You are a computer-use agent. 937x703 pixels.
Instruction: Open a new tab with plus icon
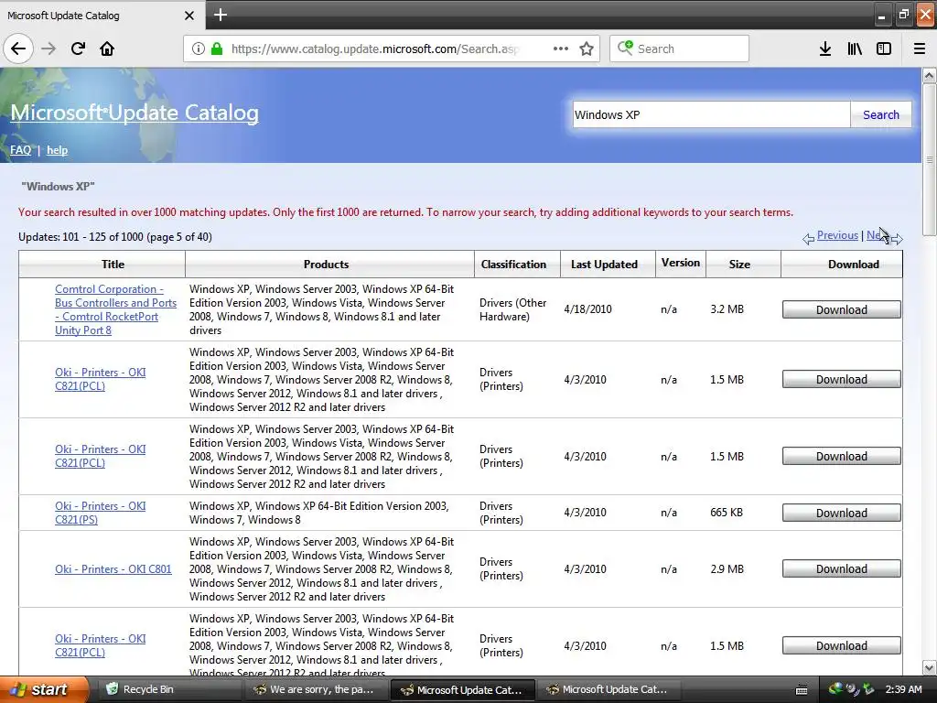coord(220,15)
